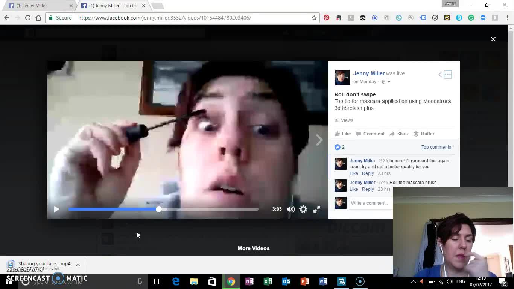Open the post options ellipsis menu
This screenshot has width=514, height=289.
tap(448, 75)
